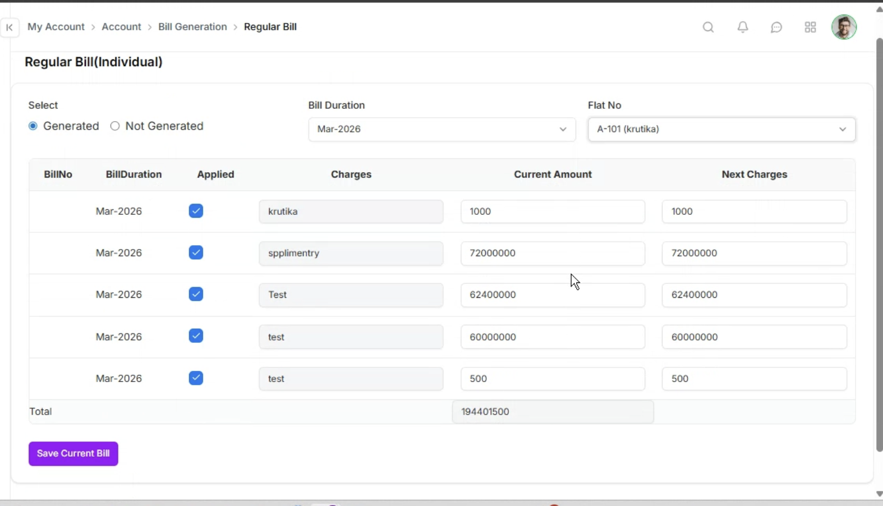Screen dimensions: 883x506
Task: Expand the Flat No dropdown
Action: (x=721, y=129)
